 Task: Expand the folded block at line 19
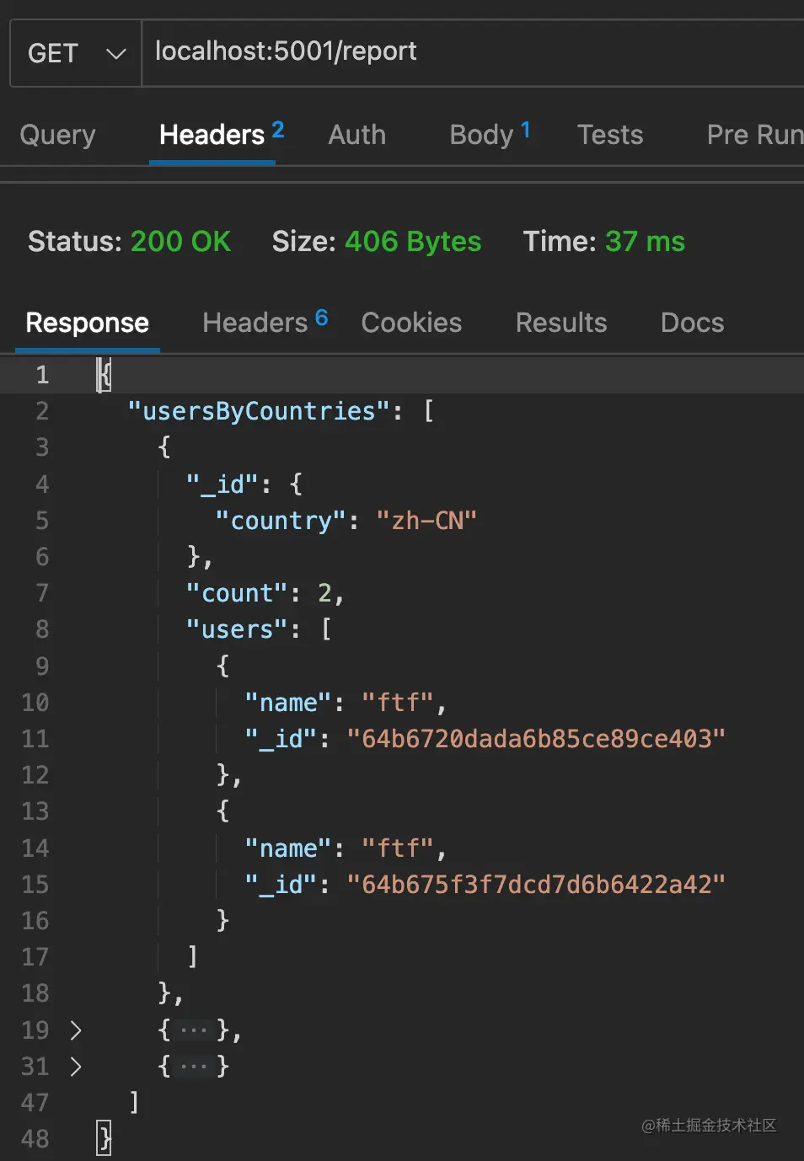(x=76, y=1030)
